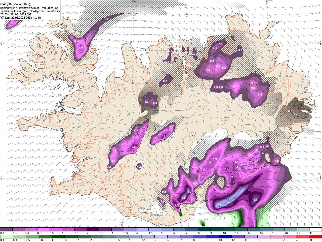Click the 5.4 precipitation value off the south coast
The width and height of the screenshot is (322, 242).
point(221,205)
